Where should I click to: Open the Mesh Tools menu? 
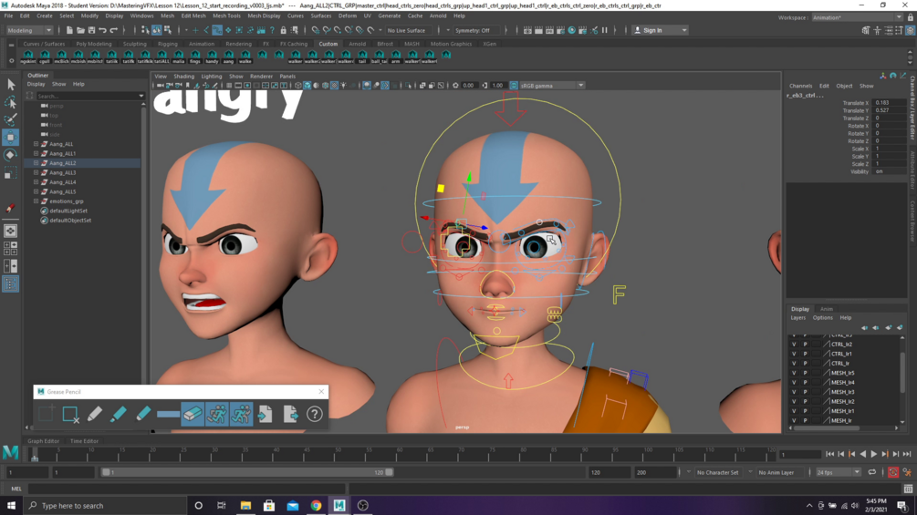point(226,15)
